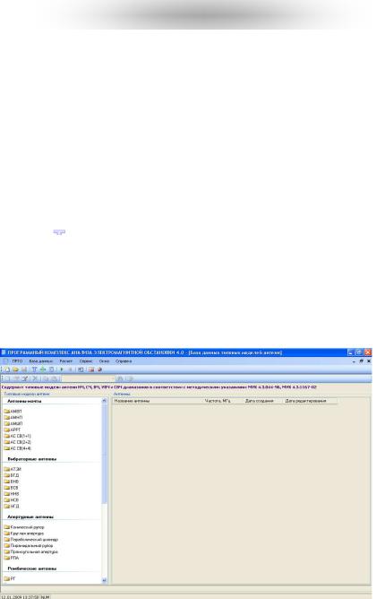Image resolution: width=376 pixels, height=599 pixels.
Task: Select the АМШП antenna folder
Action: (x=13, y=423)
